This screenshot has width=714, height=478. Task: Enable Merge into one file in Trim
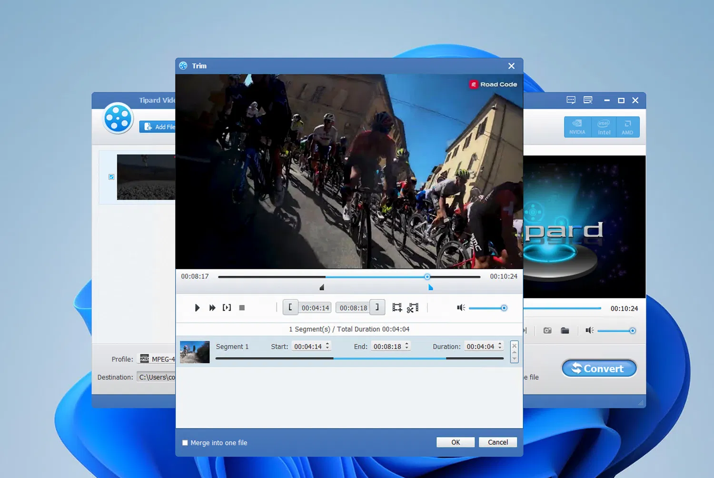point(185,443)
